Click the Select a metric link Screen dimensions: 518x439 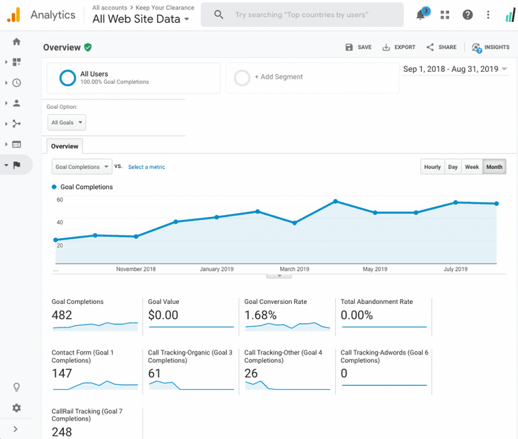146,167
